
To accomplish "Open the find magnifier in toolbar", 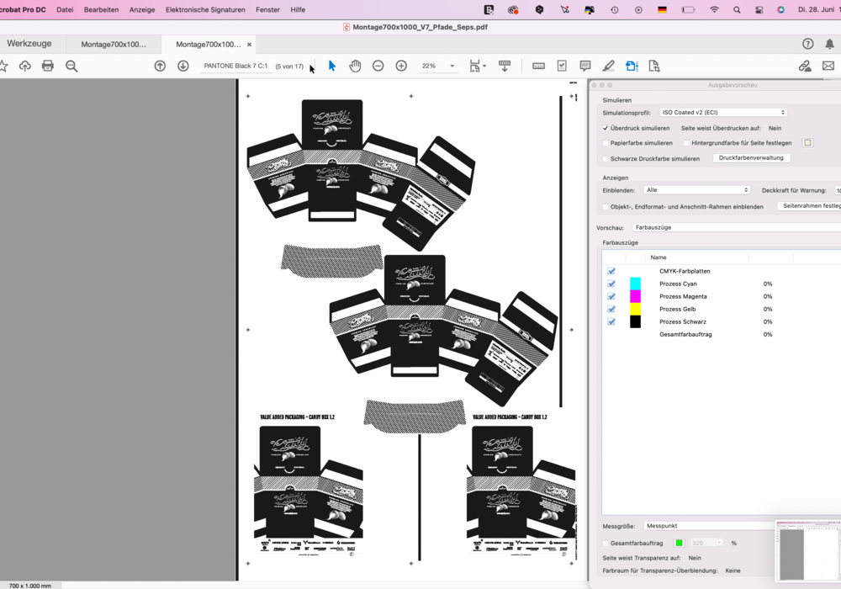I will (71, 66).
